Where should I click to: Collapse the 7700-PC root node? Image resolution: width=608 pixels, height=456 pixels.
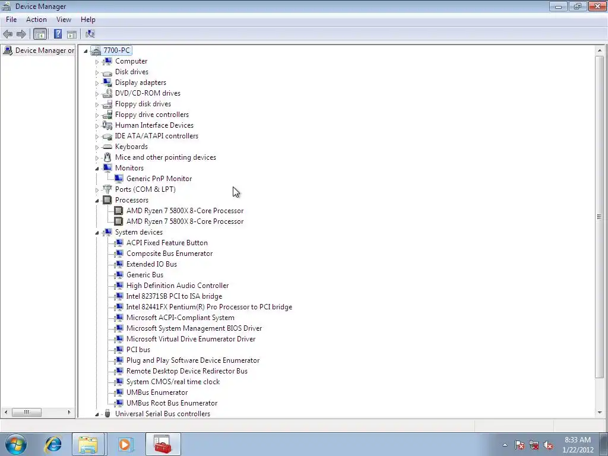[x=85, y=51]
